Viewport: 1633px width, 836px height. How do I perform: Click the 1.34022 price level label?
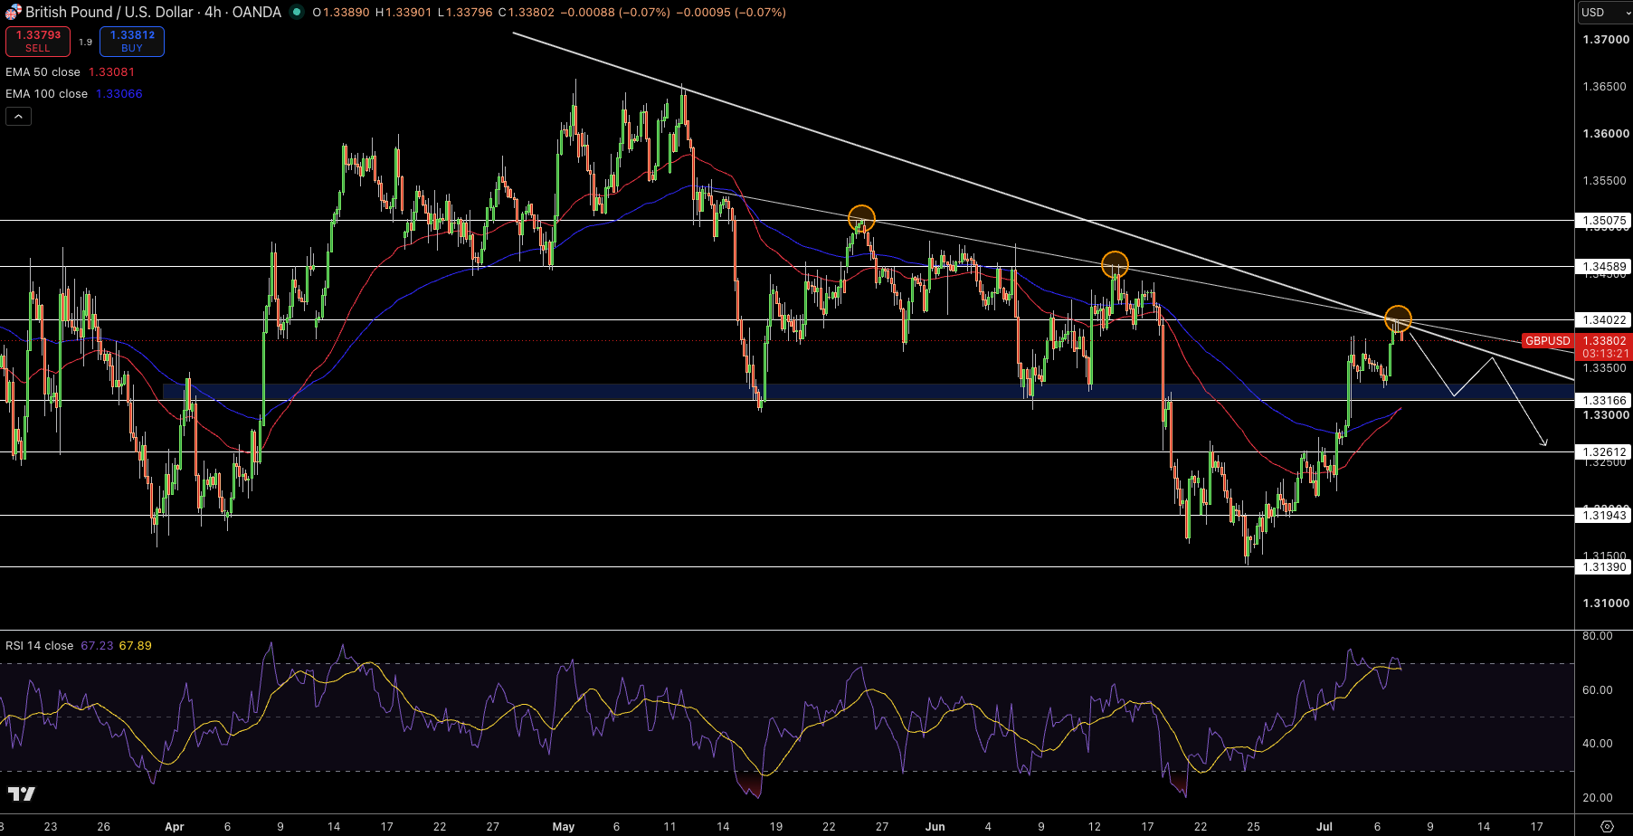pos(1604,320)
